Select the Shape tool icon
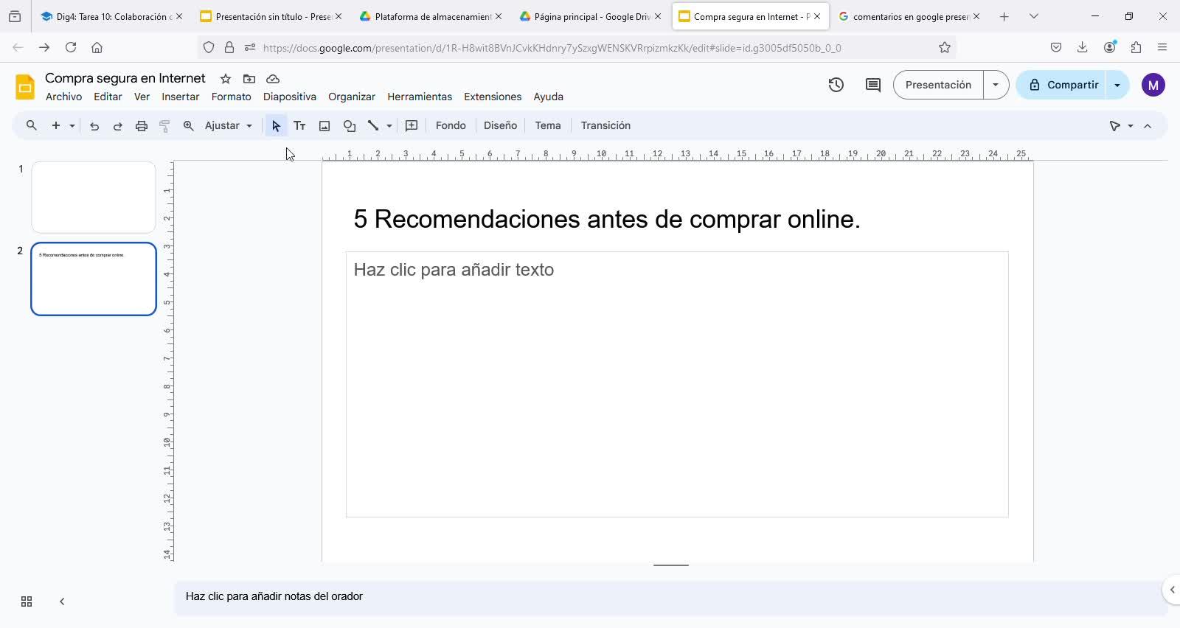This screenshot has width=1180, height=628. coord(350,126)
